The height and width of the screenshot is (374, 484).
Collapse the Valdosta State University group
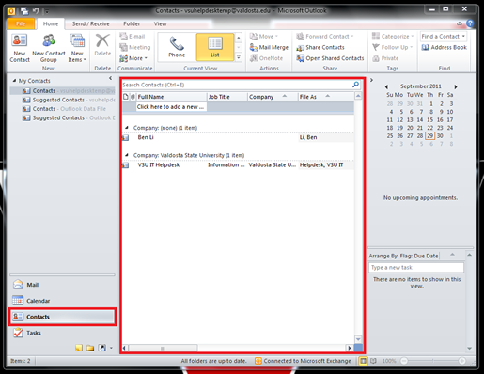coord(127,155)
